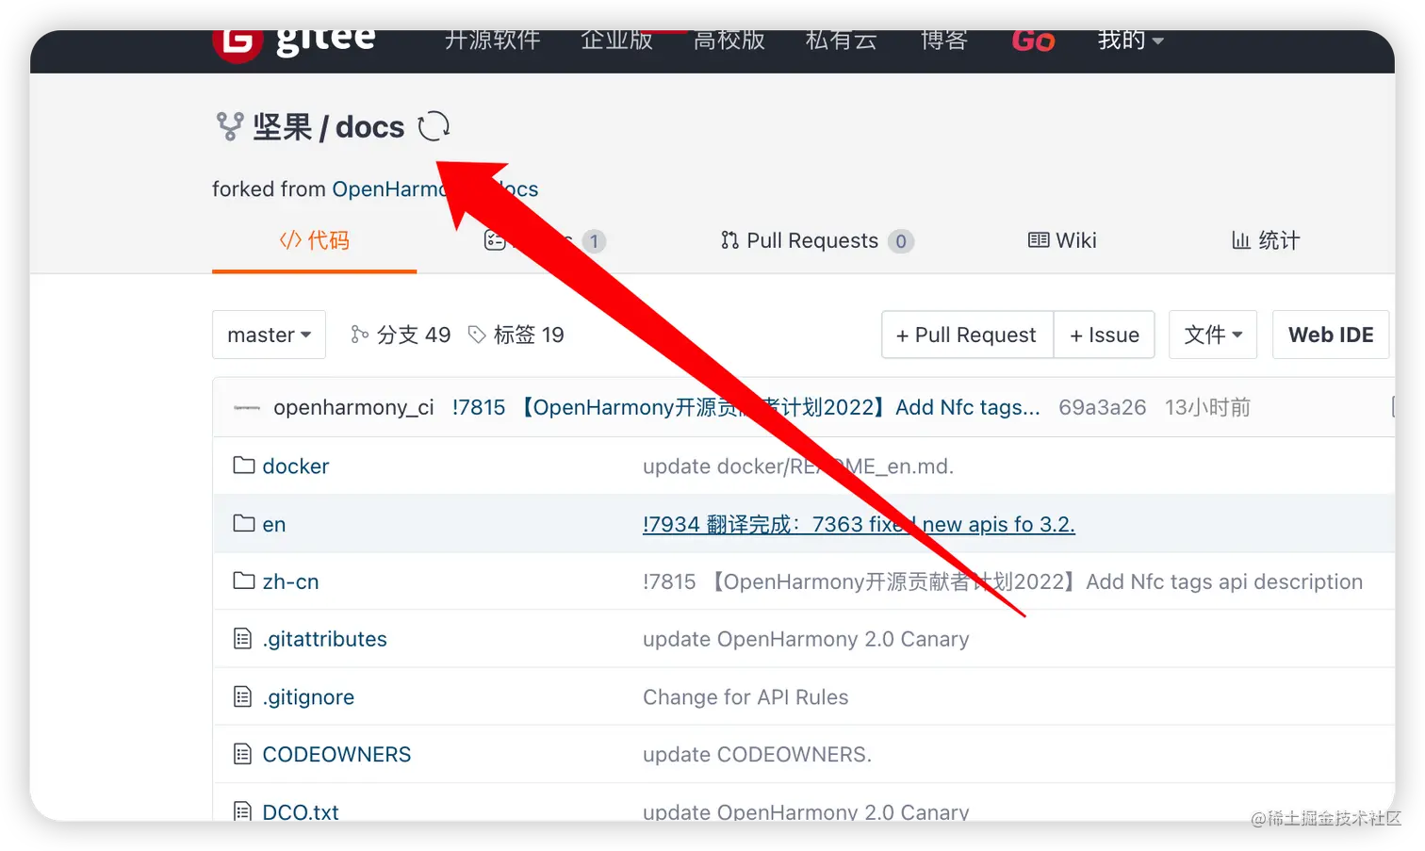Click the docker folder icon

click(244, 466)
